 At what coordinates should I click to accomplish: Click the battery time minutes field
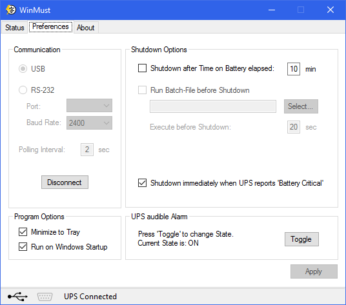tap(294, 69)
